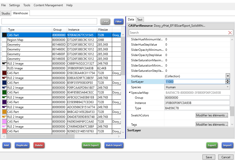Open the Content Management menu
Screen dimensions: 235x160
[x=48, y=5]
